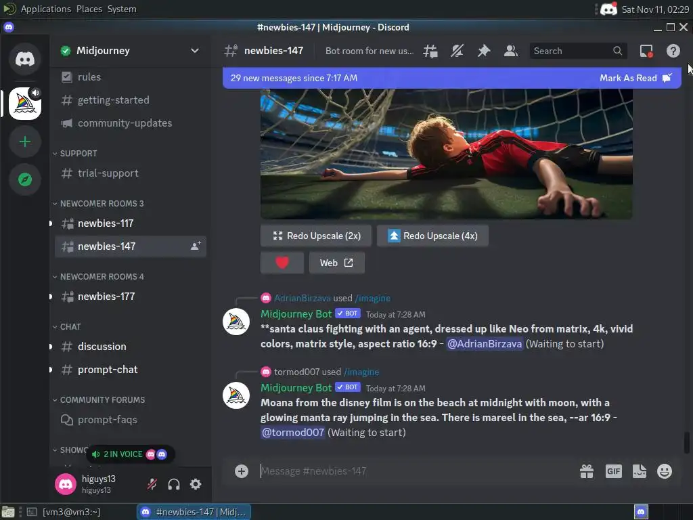Image resolution: width=693 pixels, height=520 pixels.
Task: Open the Help question mark icon
Action: click(673, 51)
